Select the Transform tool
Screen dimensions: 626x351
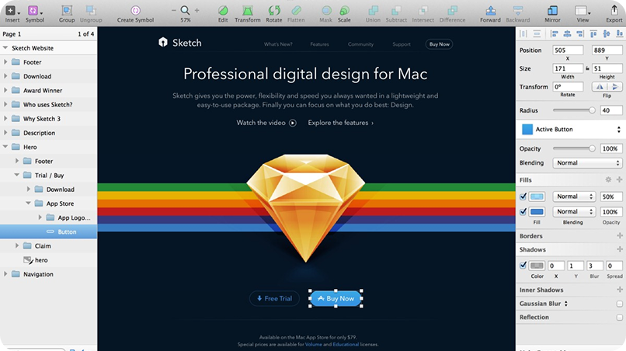tap(248, 10)
